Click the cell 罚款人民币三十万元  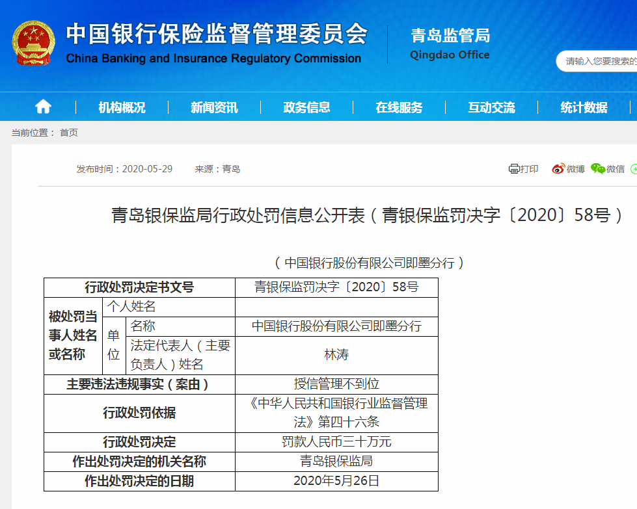click(336, 443)
